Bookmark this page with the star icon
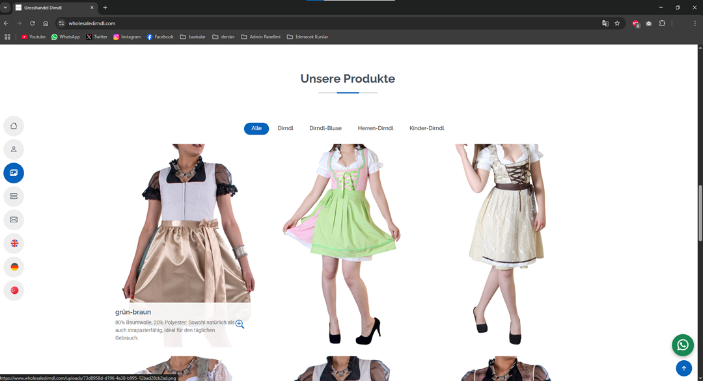This screenshot has height=381, width=703. [x=617, y=23]
